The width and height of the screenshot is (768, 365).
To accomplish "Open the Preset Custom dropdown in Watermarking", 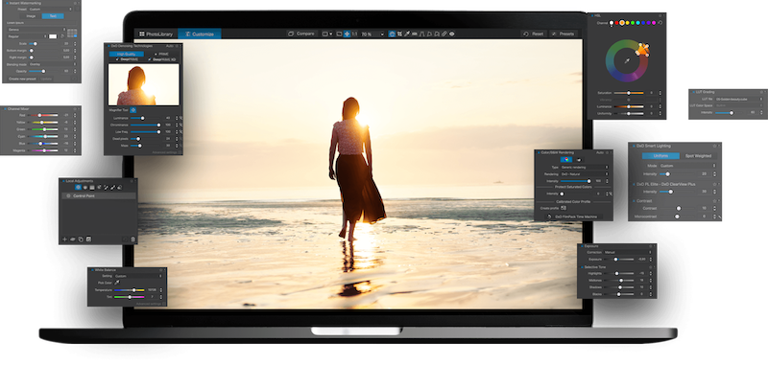I will pyautogui.click(x=50, y=10).
